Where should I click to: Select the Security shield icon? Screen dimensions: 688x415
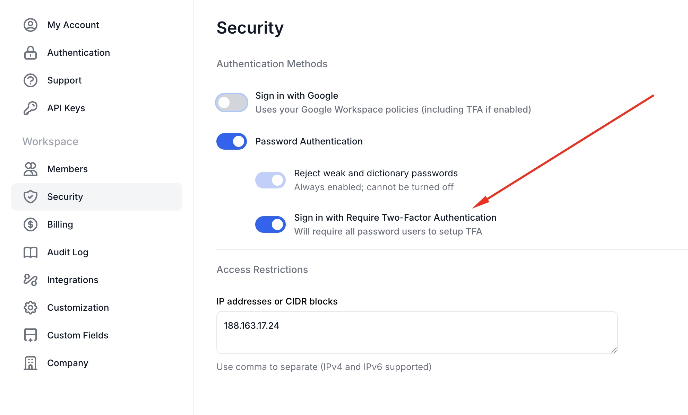coord(30,196)
